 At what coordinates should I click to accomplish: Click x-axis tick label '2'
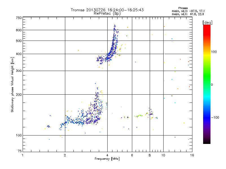pyautogui.click(x=65, y=155)
